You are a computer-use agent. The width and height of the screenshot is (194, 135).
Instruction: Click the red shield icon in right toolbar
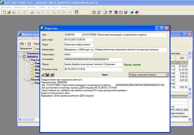126,12
